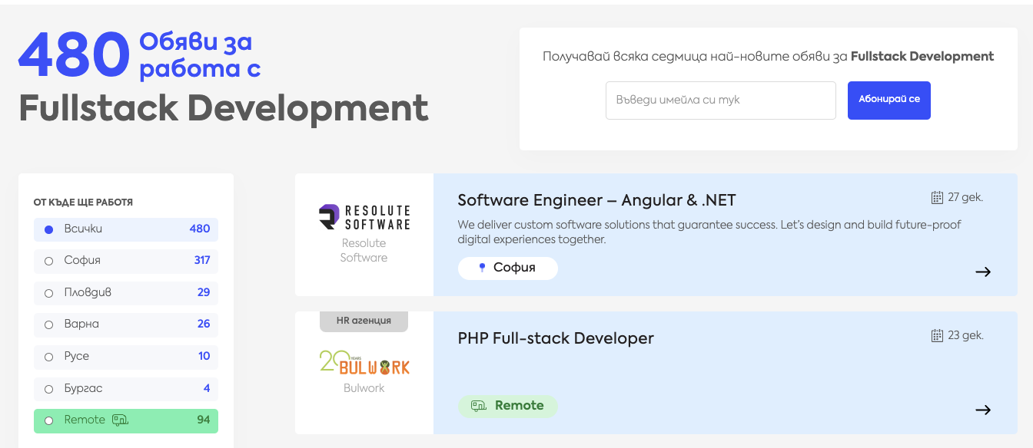Click the Bulwork company logo

364,363
